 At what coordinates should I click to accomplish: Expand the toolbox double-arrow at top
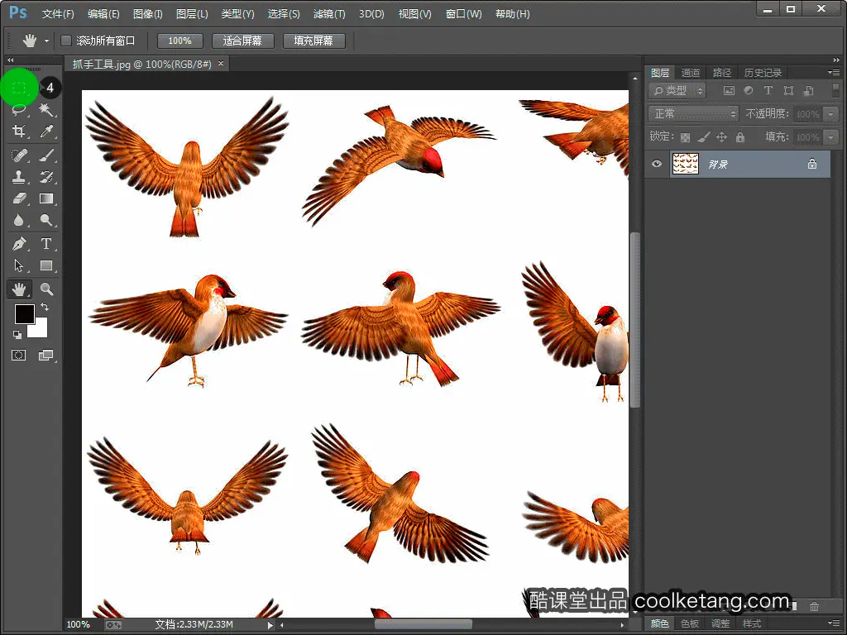tap(10, 60)
